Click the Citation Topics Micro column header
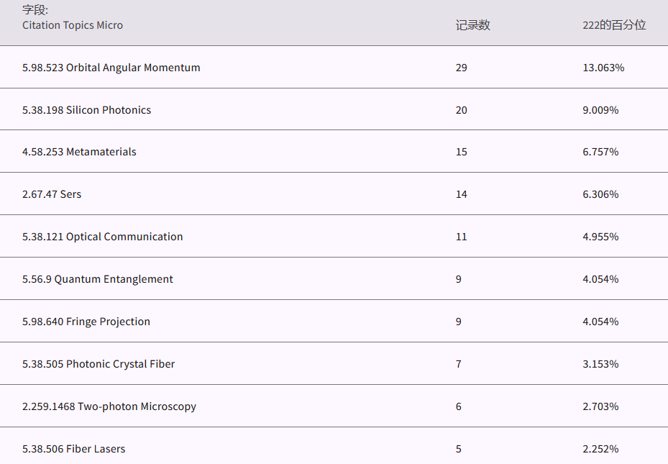Image resolution: width=668 pixels, height=464 pixels. [73, 25]
